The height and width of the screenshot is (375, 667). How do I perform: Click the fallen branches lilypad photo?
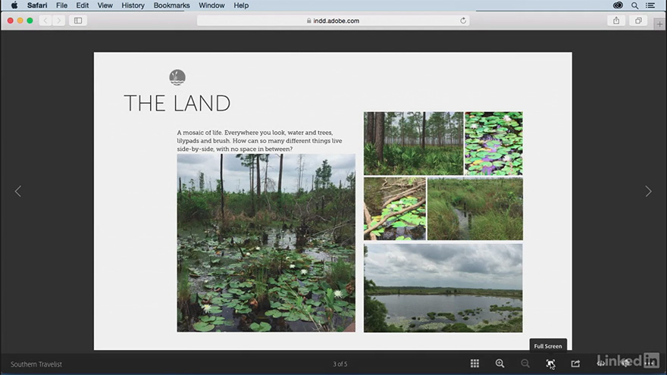pos(395,209)
